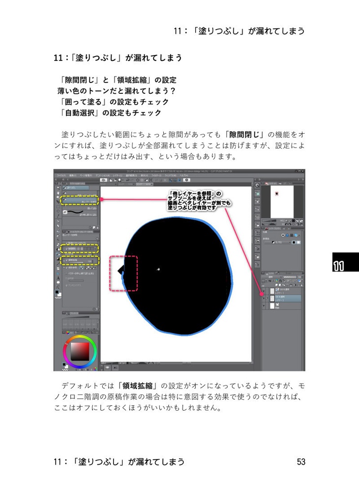This screenshot has height=503, width=359.
Task: Toggle ベクターの中心線で塗り止まる checkbox
Action: [x=66, y=273]
